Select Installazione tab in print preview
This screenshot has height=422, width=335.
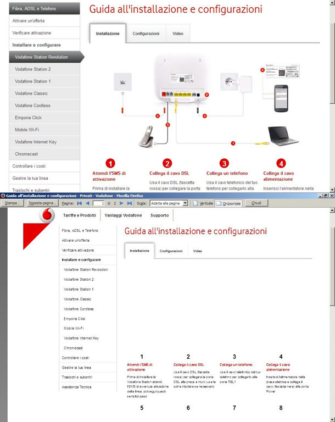[139, 251]
